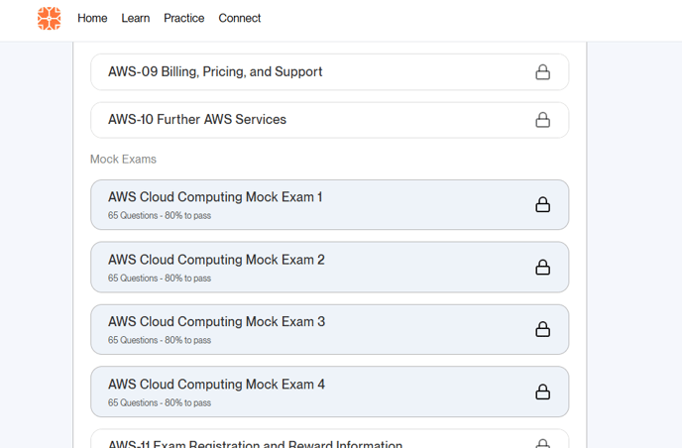Select Practice in the top navigation
The height and width of the screenshot is (448, 682).
click(x=184, y=18)
